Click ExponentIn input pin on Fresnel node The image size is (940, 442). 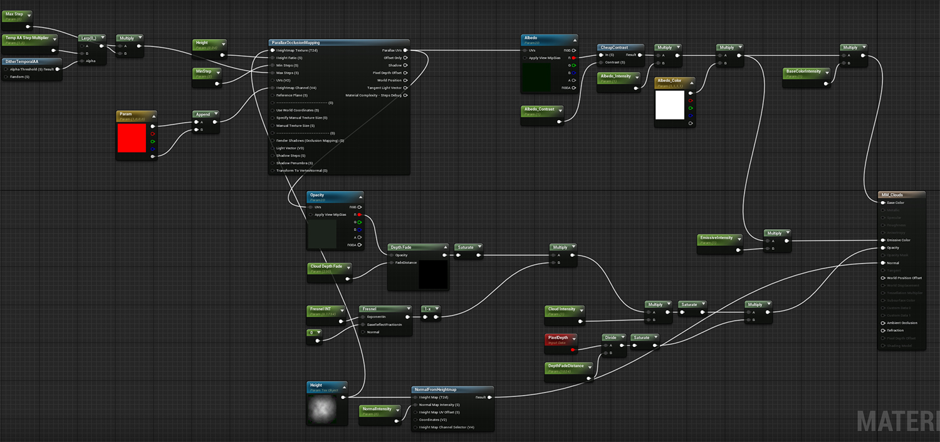[x=363, y=317]
